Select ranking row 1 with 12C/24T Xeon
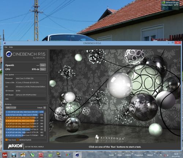The height and width of the screenshot is (158, 183). [25, 112]
